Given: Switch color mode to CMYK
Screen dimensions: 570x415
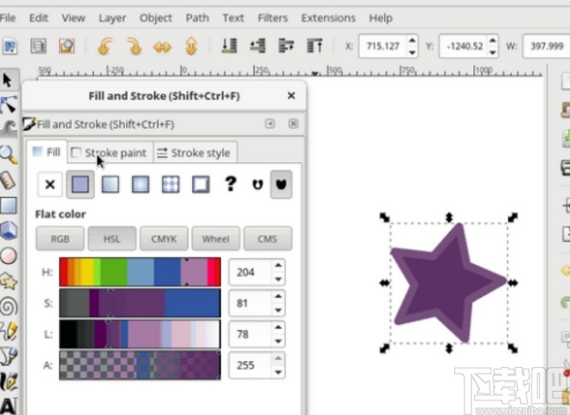Looking at the screenshot, I should (164, 239).
